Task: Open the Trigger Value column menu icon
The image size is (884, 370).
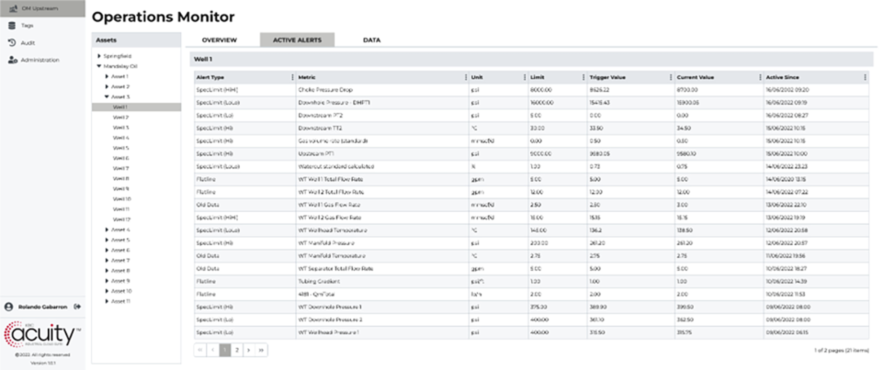Action: [671, 77]
